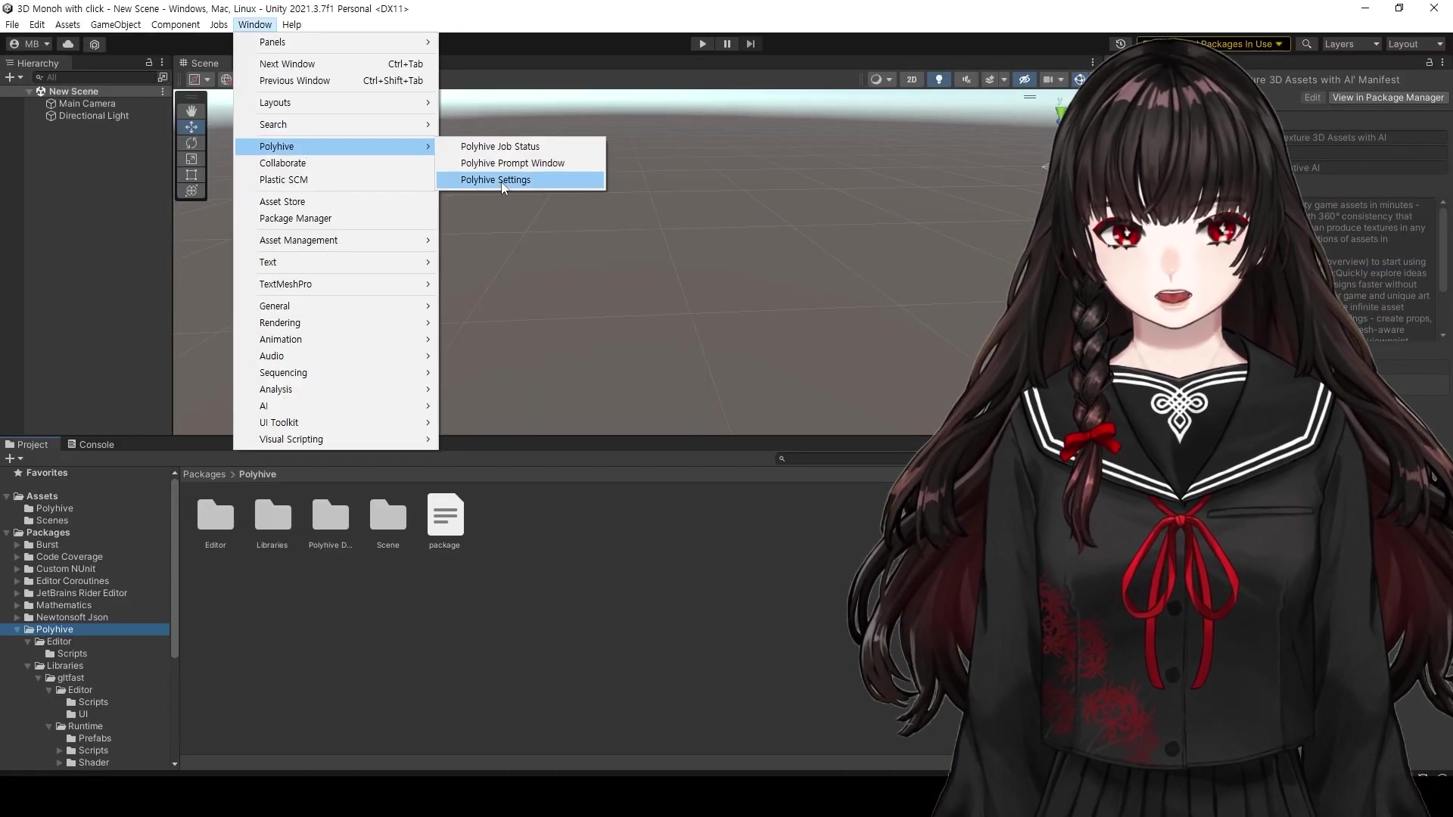This screenshot has width=1453, height=817.
Task: Click the Hierarchy search field
Action: tap(95, 77)
